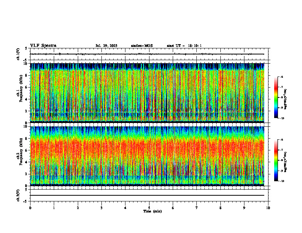The height and width of the screenshot is (233, 302).
Task: Click the ch.2 spectrogram color scale bar
Action: [x=276, y=160]
